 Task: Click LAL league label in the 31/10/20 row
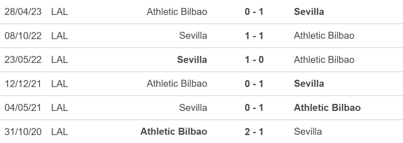click(x=60, y=132)
